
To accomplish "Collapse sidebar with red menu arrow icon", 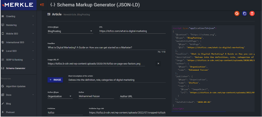I will 42,5.
